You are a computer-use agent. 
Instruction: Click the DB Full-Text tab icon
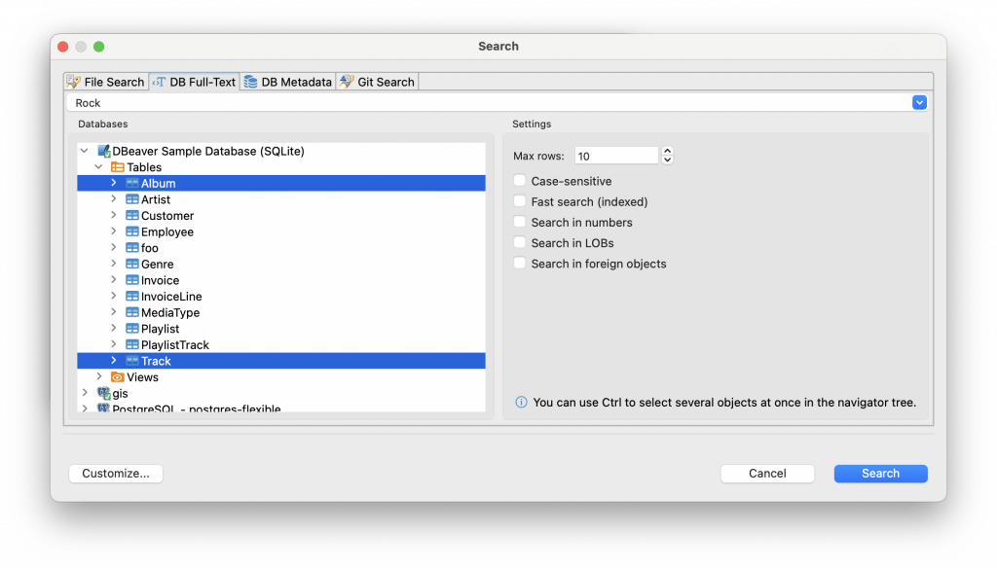tap(159, 82)
